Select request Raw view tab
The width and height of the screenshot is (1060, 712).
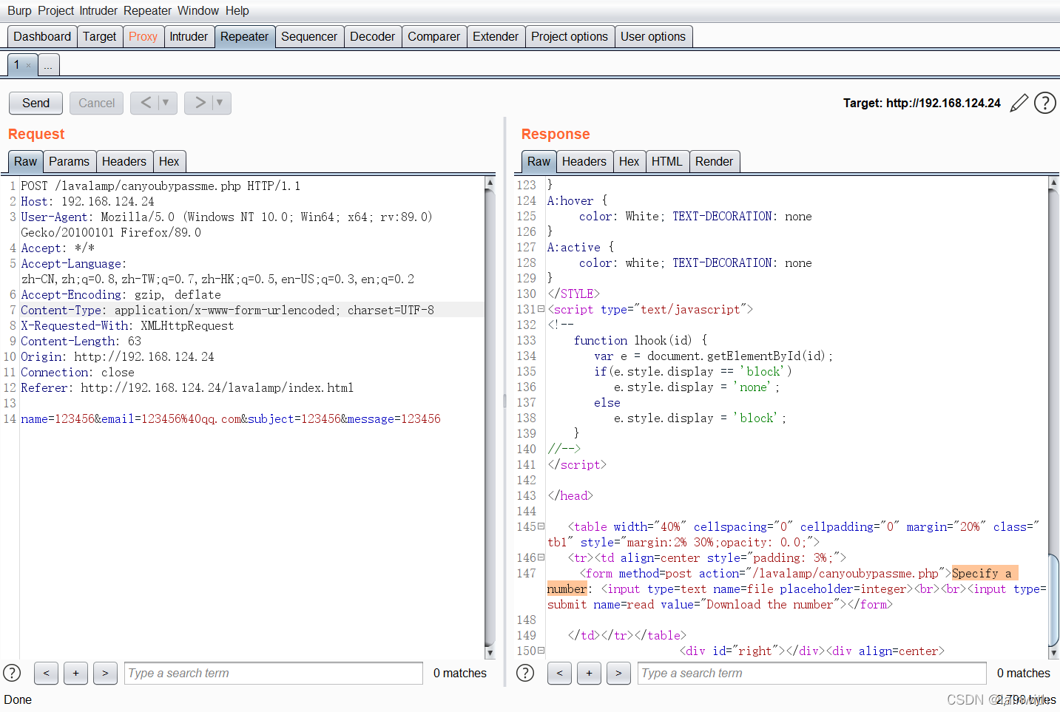tap(25, 161)
